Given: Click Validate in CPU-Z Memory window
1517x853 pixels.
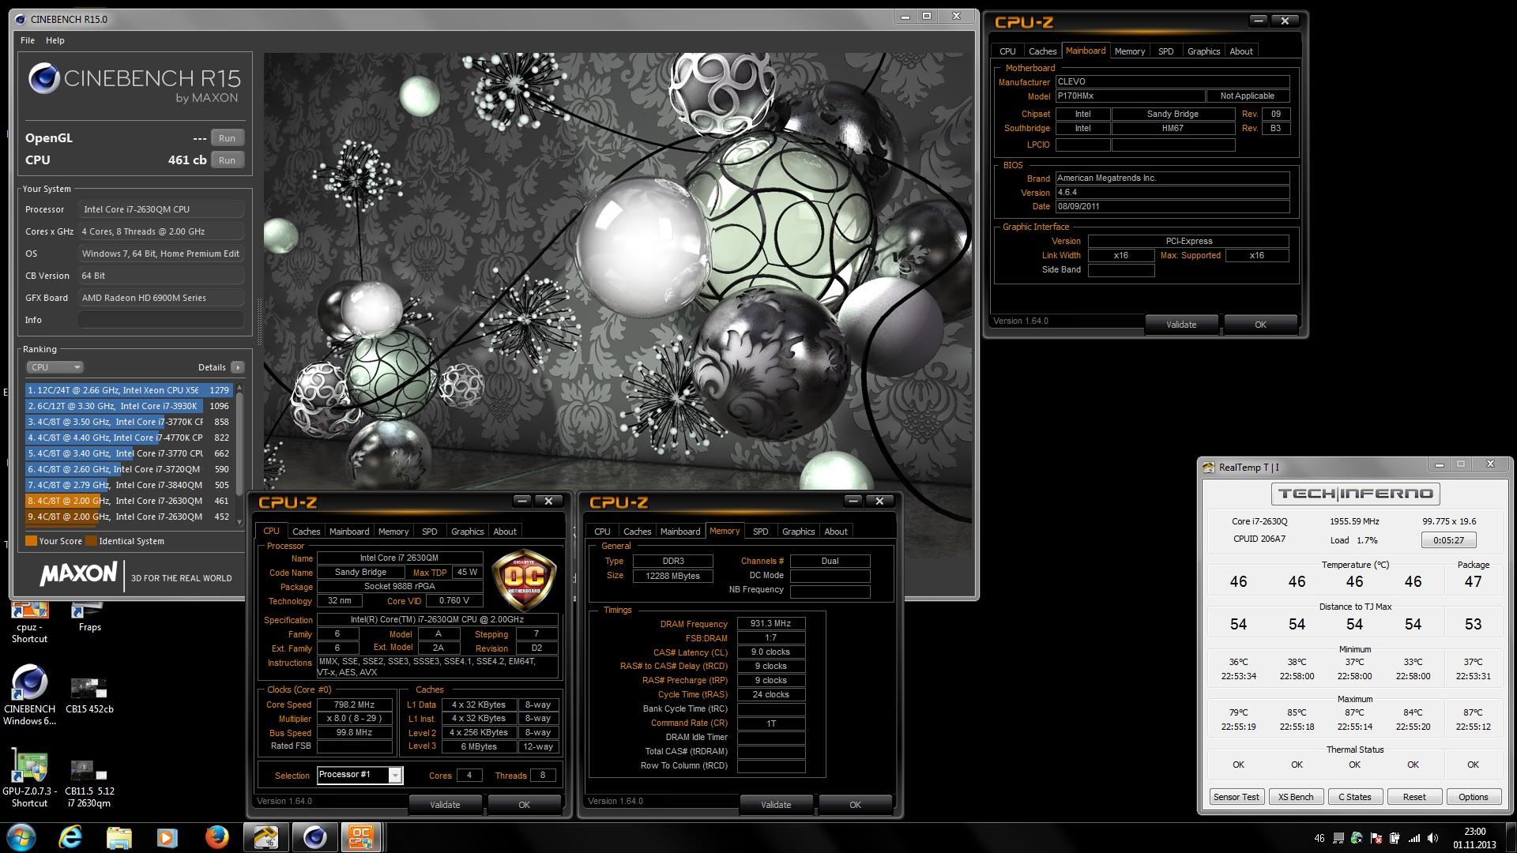Looking at the screenshot, I should [x=776, y=805].
